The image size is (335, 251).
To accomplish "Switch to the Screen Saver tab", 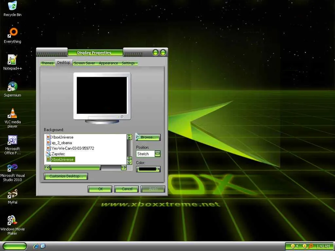I will click(84, 63).
